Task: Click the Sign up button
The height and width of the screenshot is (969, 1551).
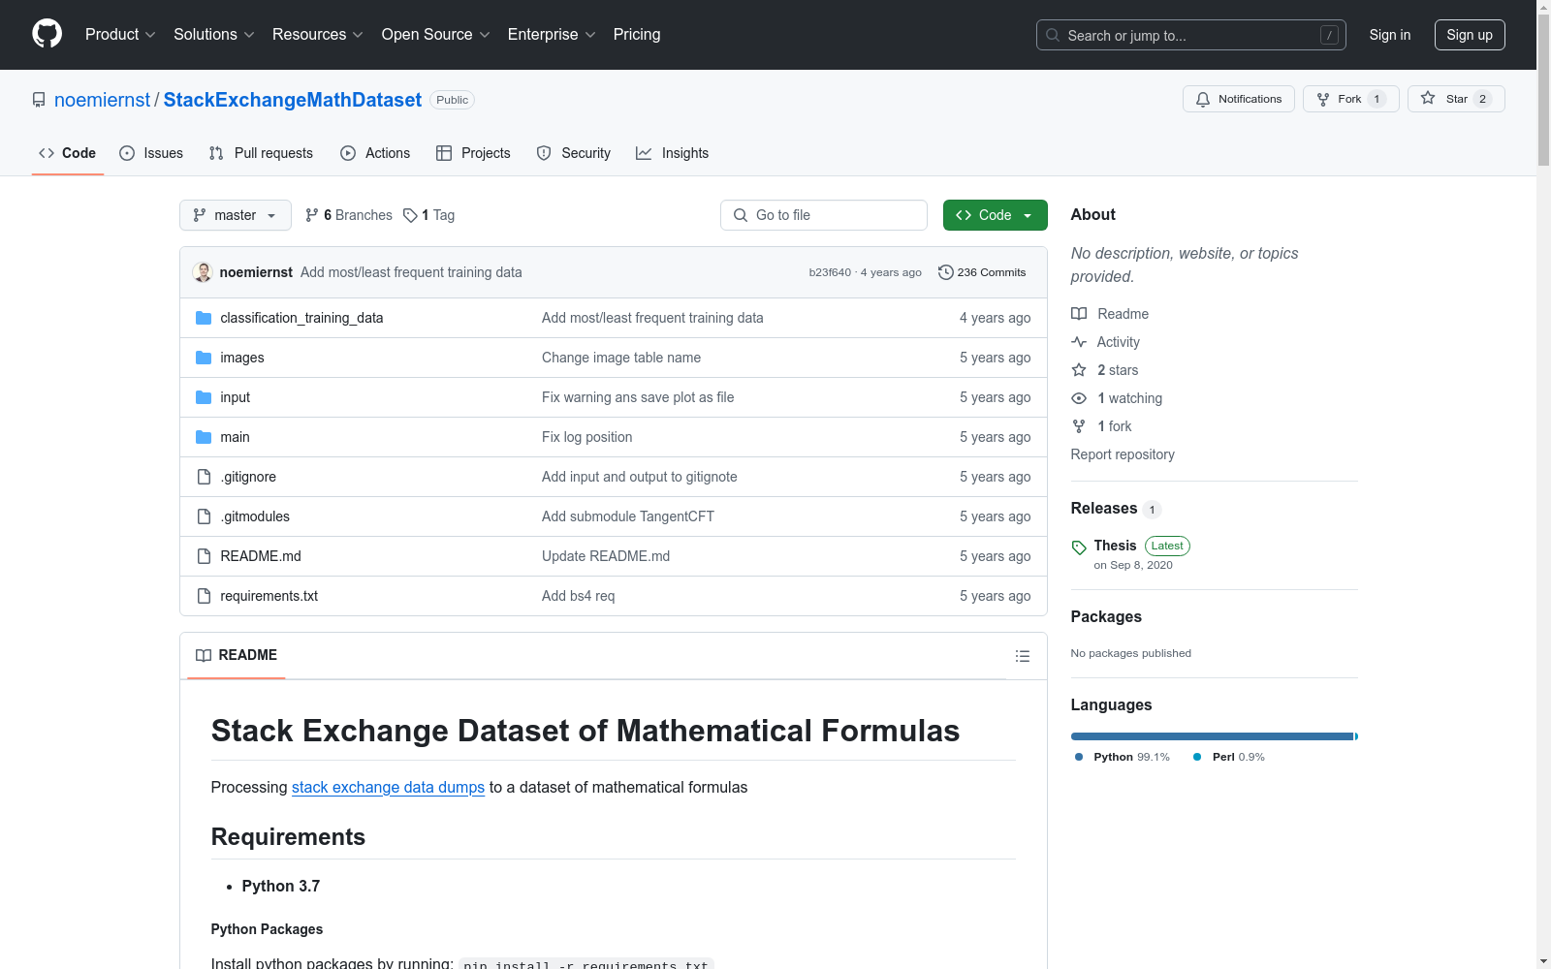Action: pyautogui.click(x=1470, y=35)
